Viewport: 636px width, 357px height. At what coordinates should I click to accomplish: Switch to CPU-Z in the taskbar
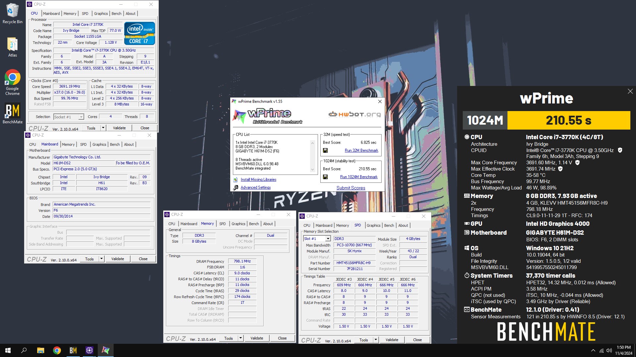coord(89,350)
